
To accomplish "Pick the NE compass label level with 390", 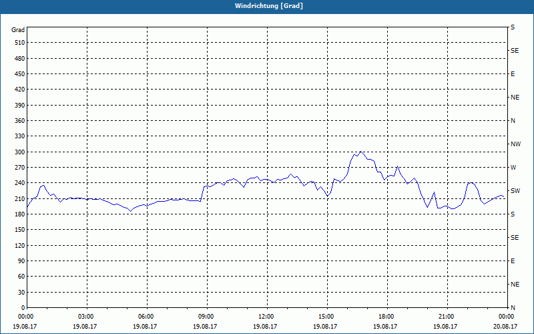I will click(515, 98).
